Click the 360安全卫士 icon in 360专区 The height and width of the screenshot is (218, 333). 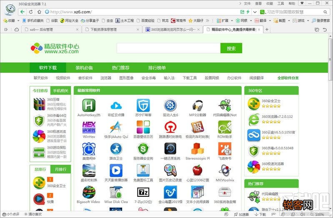point(253,104)
